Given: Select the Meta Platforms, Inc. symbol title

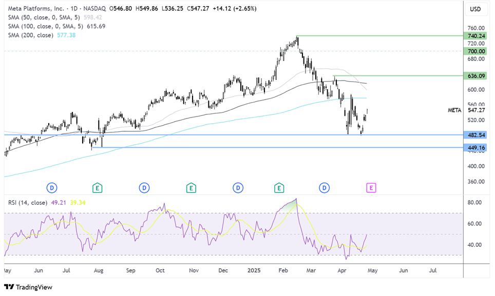Looking at the screenshot, I should 36,9.
